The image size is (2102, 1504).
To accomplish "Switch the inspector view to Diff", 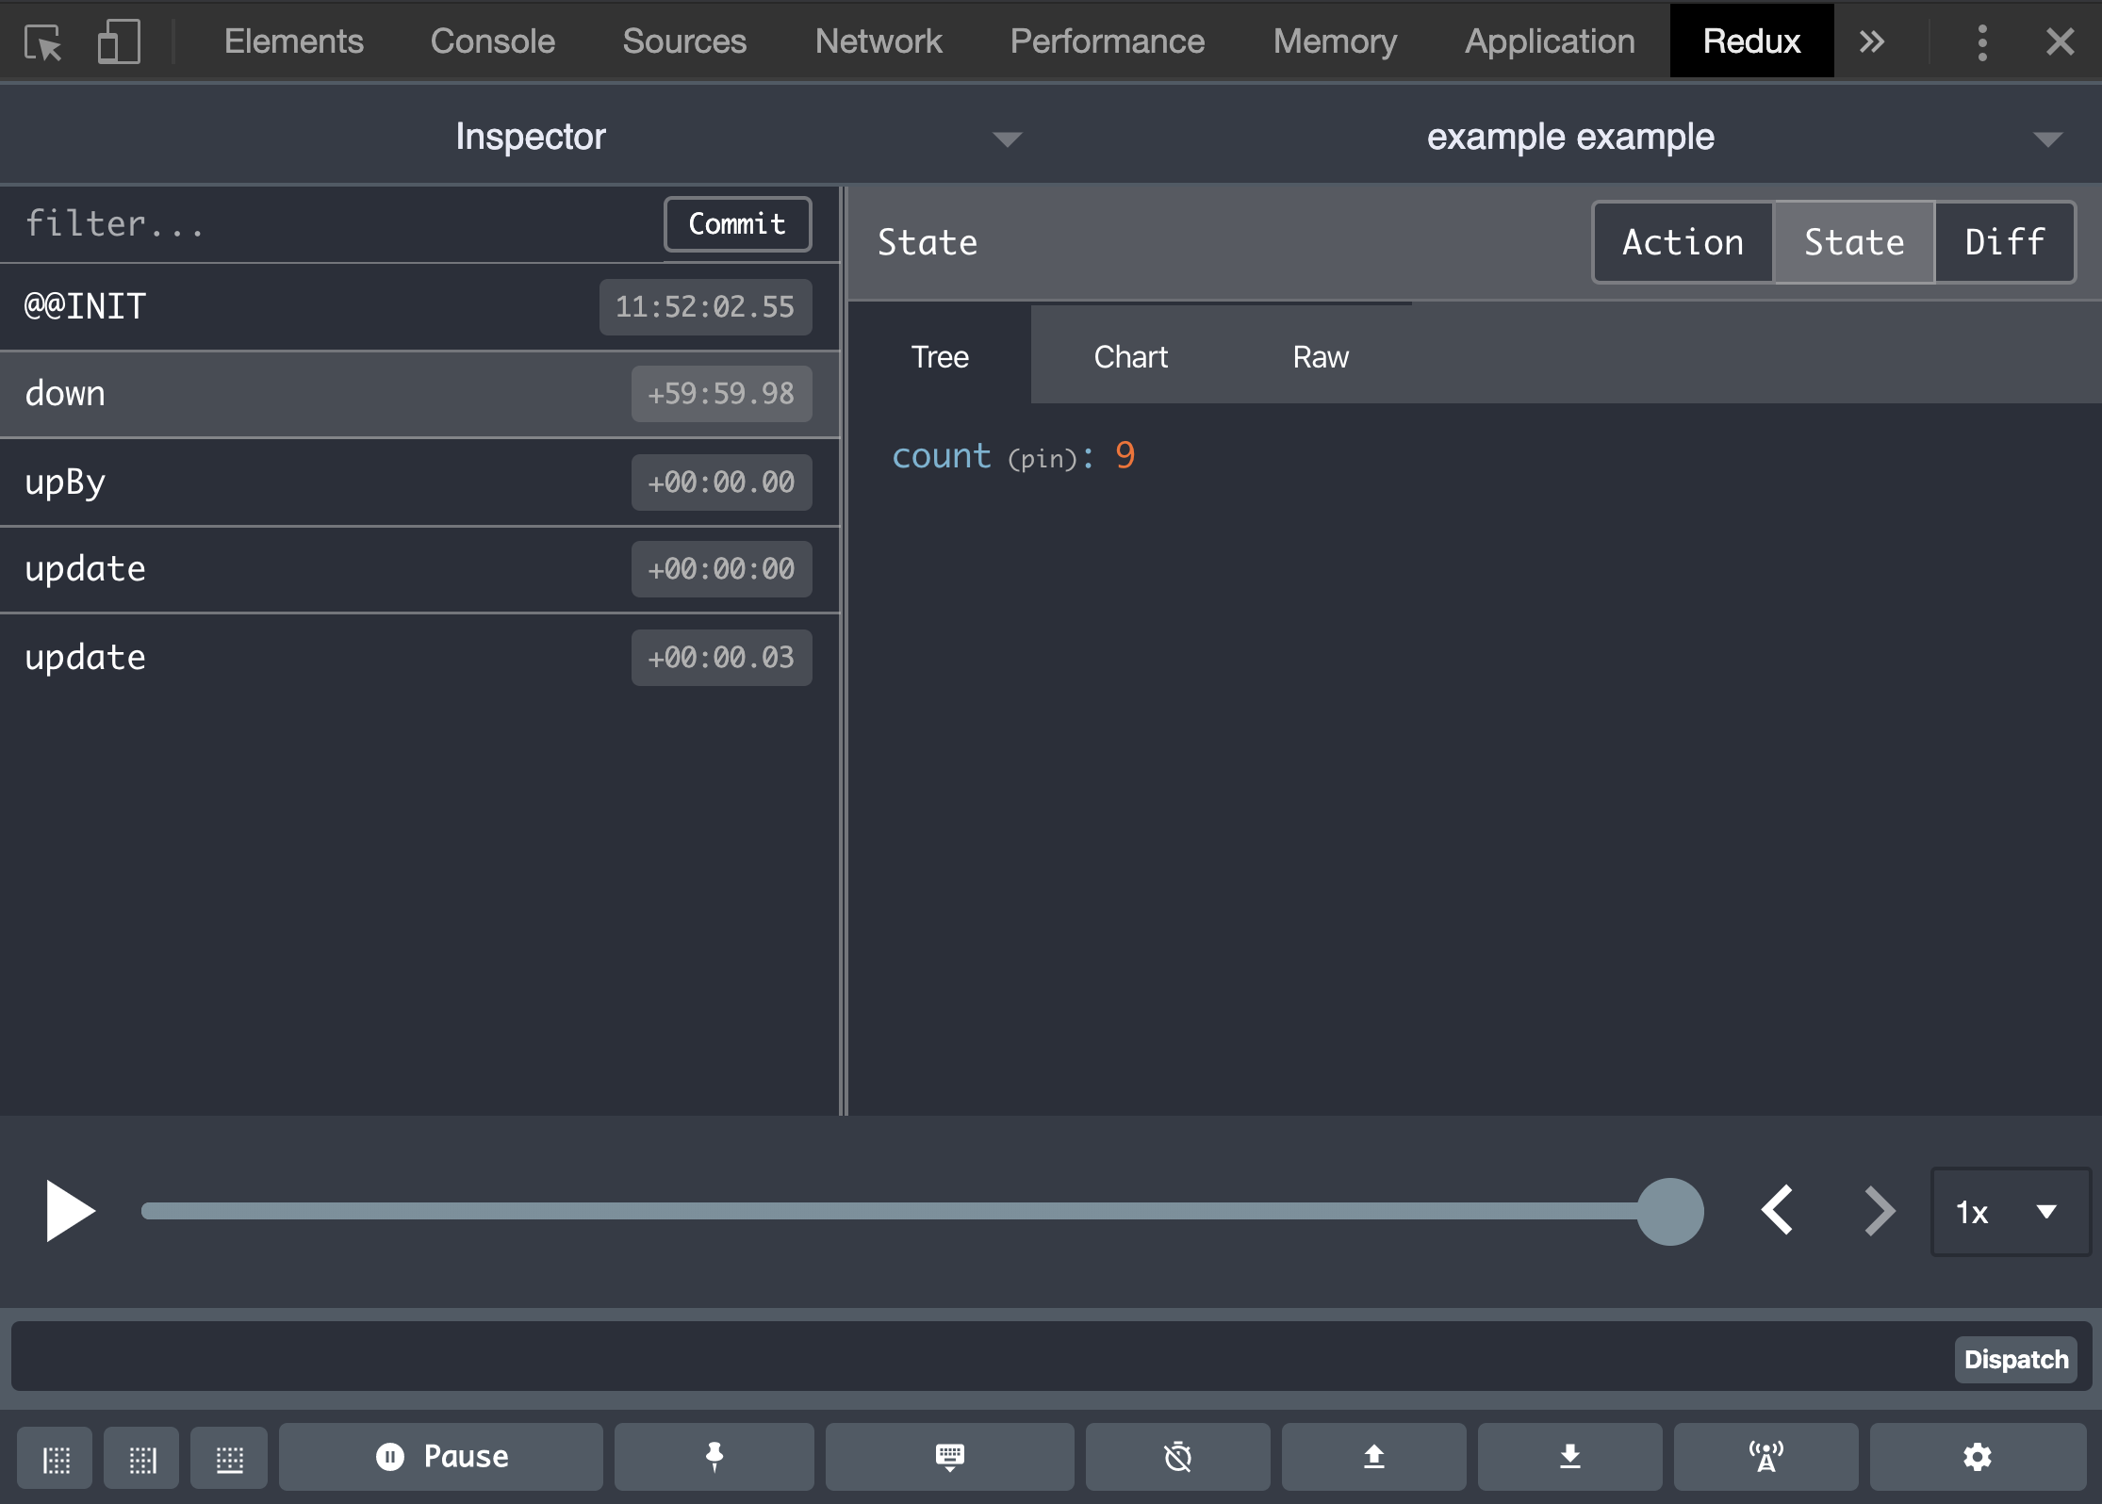I will click(x=2004, y=242).
